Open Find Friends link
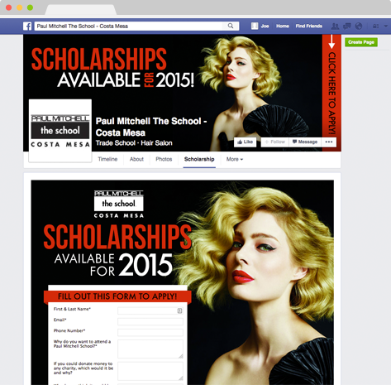 [309, 26]
